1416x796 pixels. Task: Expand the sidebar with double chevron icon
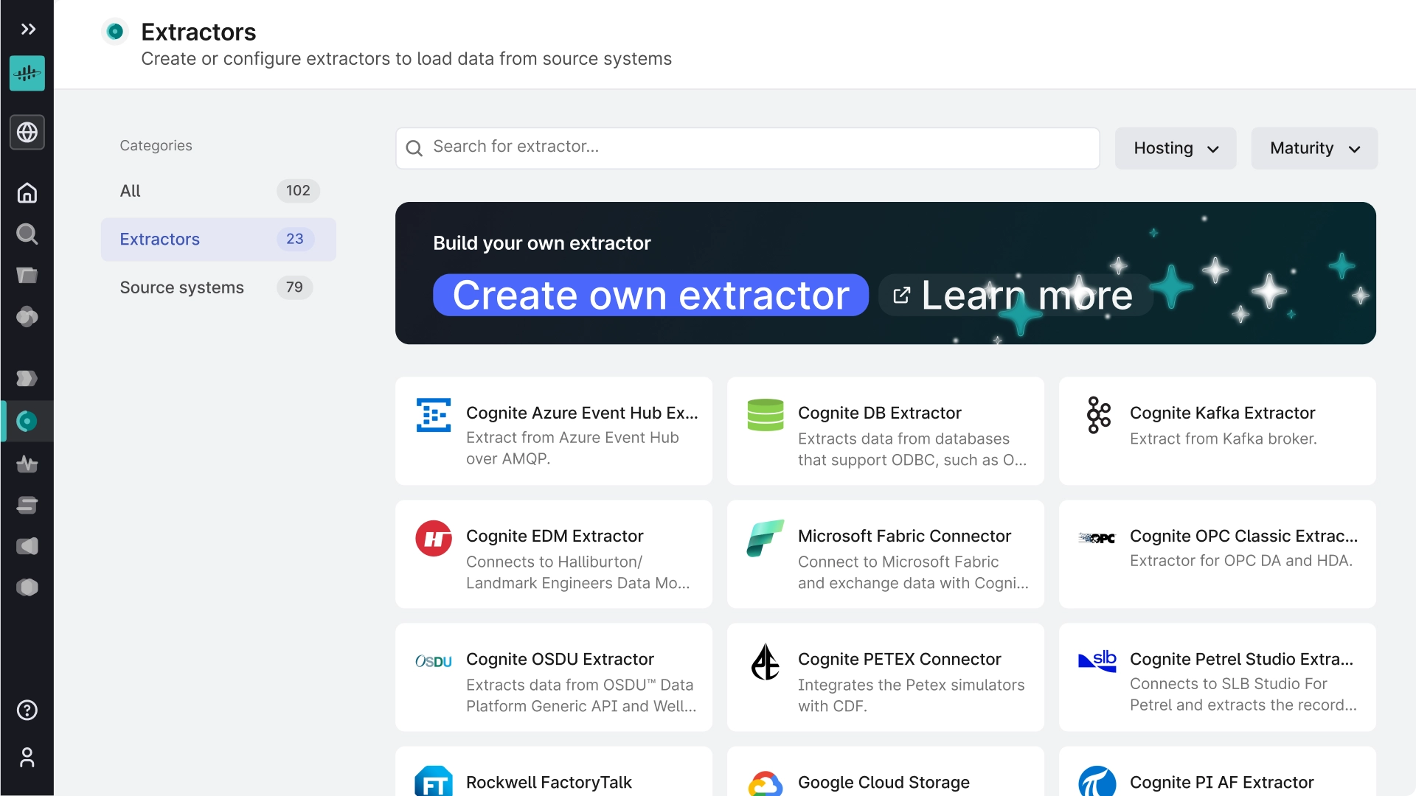(28, 29)
